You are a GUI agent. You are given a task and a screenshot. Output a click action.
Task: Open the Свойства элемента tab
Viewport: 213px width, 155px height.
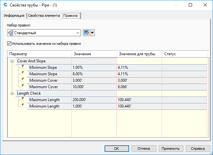(x=44, y=15)
